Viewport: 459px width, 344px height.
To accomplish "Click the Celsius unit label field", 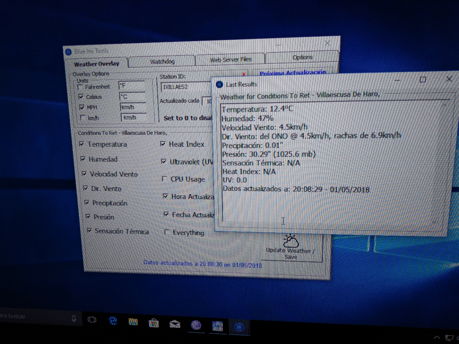I will (132, 97).
